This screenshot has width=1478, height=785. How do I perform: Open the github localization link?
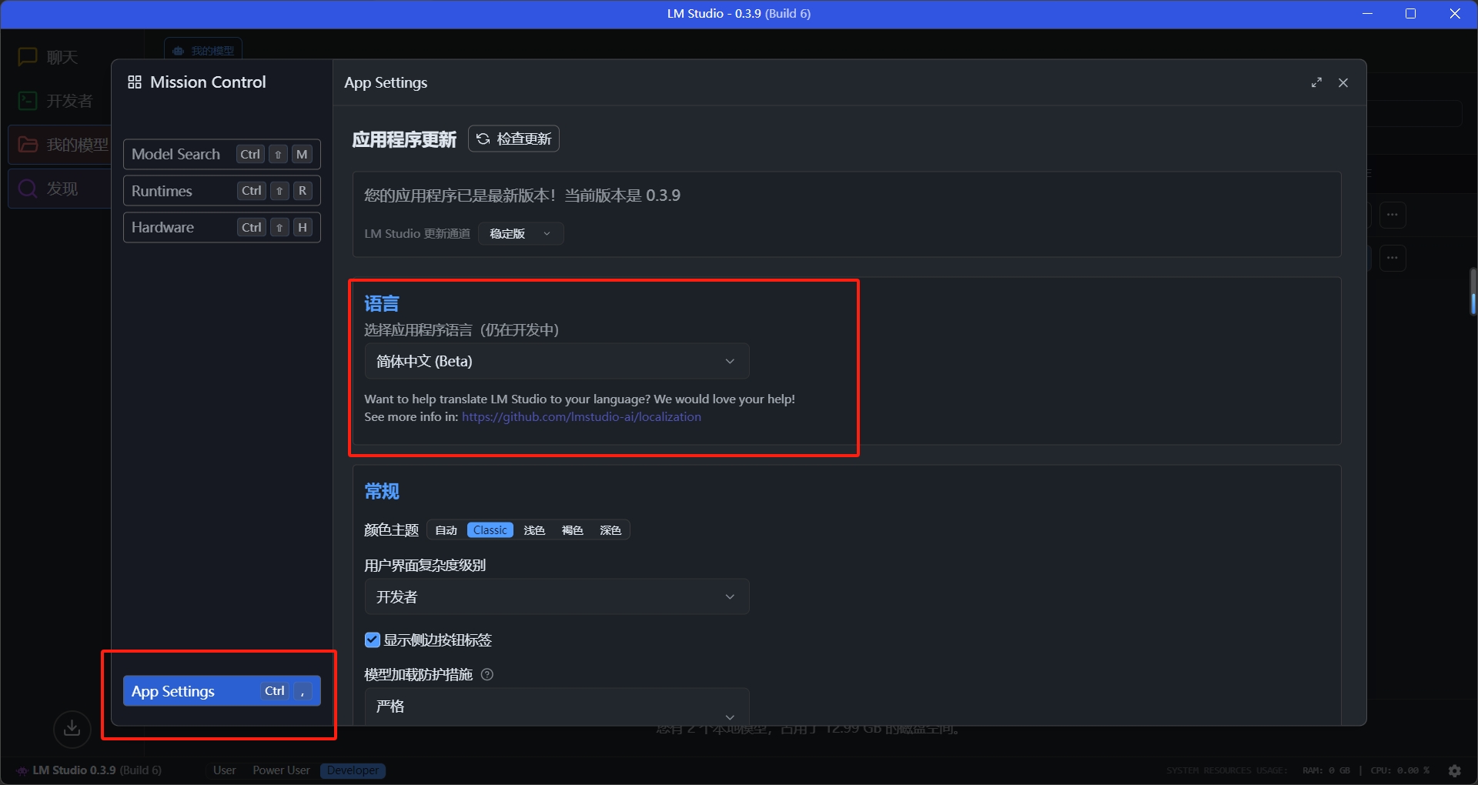pos(581,417)
